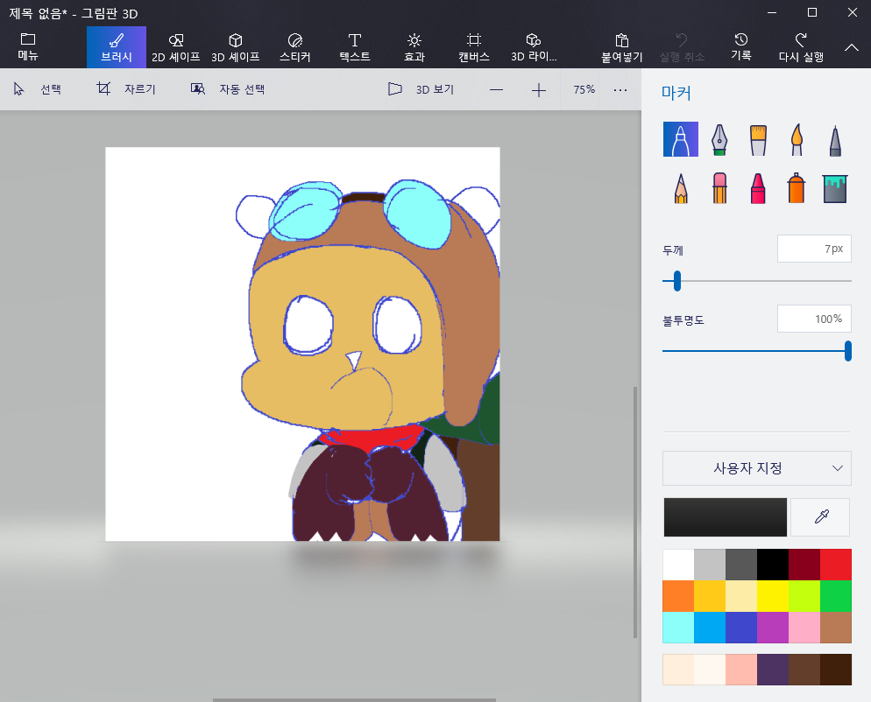Open the more options ellipsis menu

(x=620, y=89)
